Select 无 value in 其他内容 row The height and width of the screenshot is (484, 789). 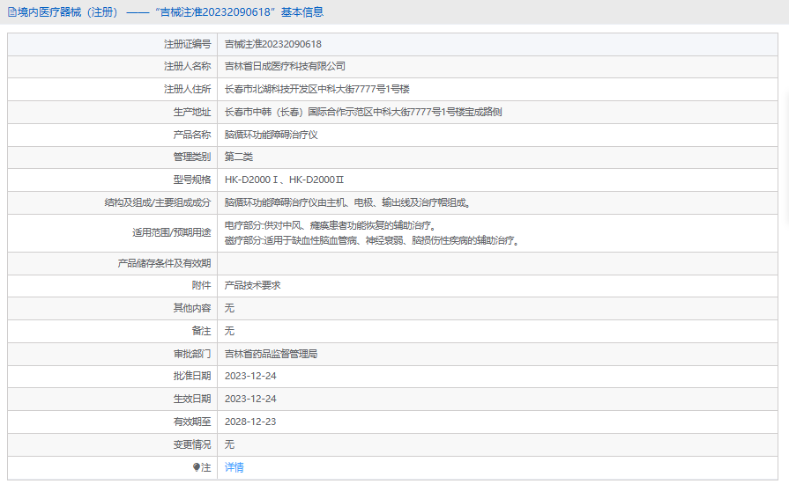pos(229,308)
